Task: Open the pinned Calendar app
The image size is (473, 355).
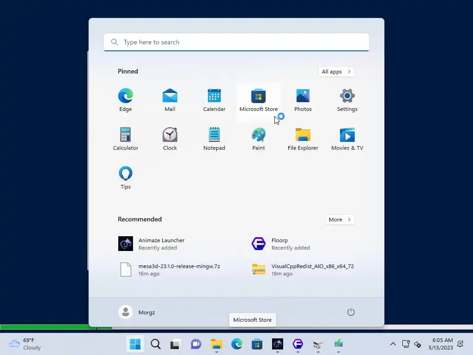Action: pos(214,100)
